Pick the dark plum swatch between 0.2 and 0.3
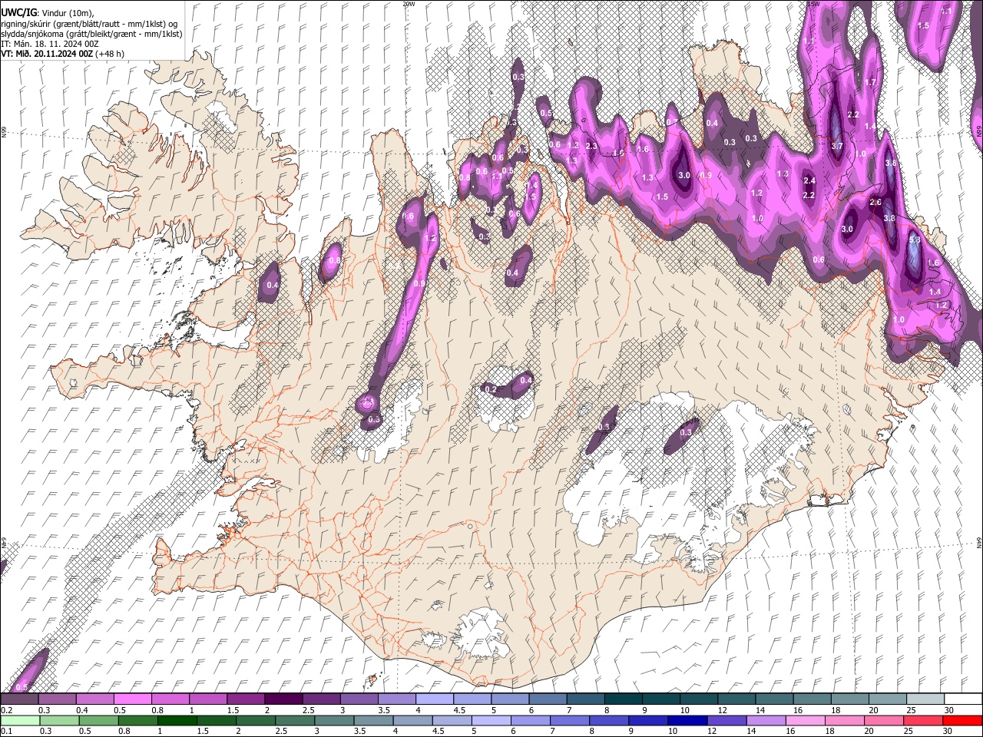 pos(19,699)
